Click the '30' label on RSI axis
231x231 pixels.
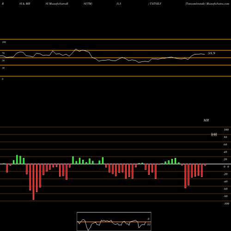pyautogui.click(x=3, y=68)
